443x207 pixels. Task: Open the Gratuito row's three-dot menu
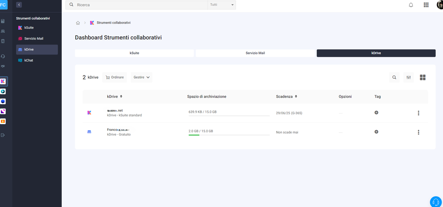[x=418, y=132]
